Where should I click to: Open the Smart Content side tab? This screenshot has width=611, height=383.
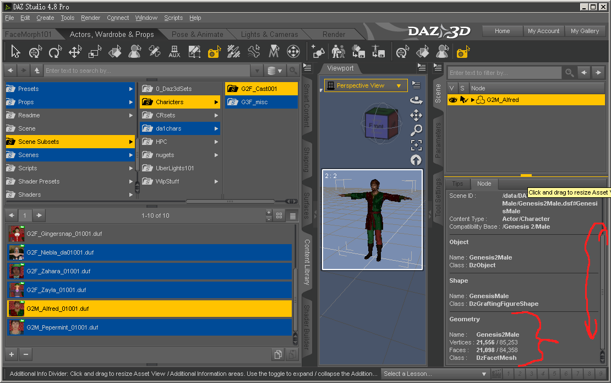307,105
